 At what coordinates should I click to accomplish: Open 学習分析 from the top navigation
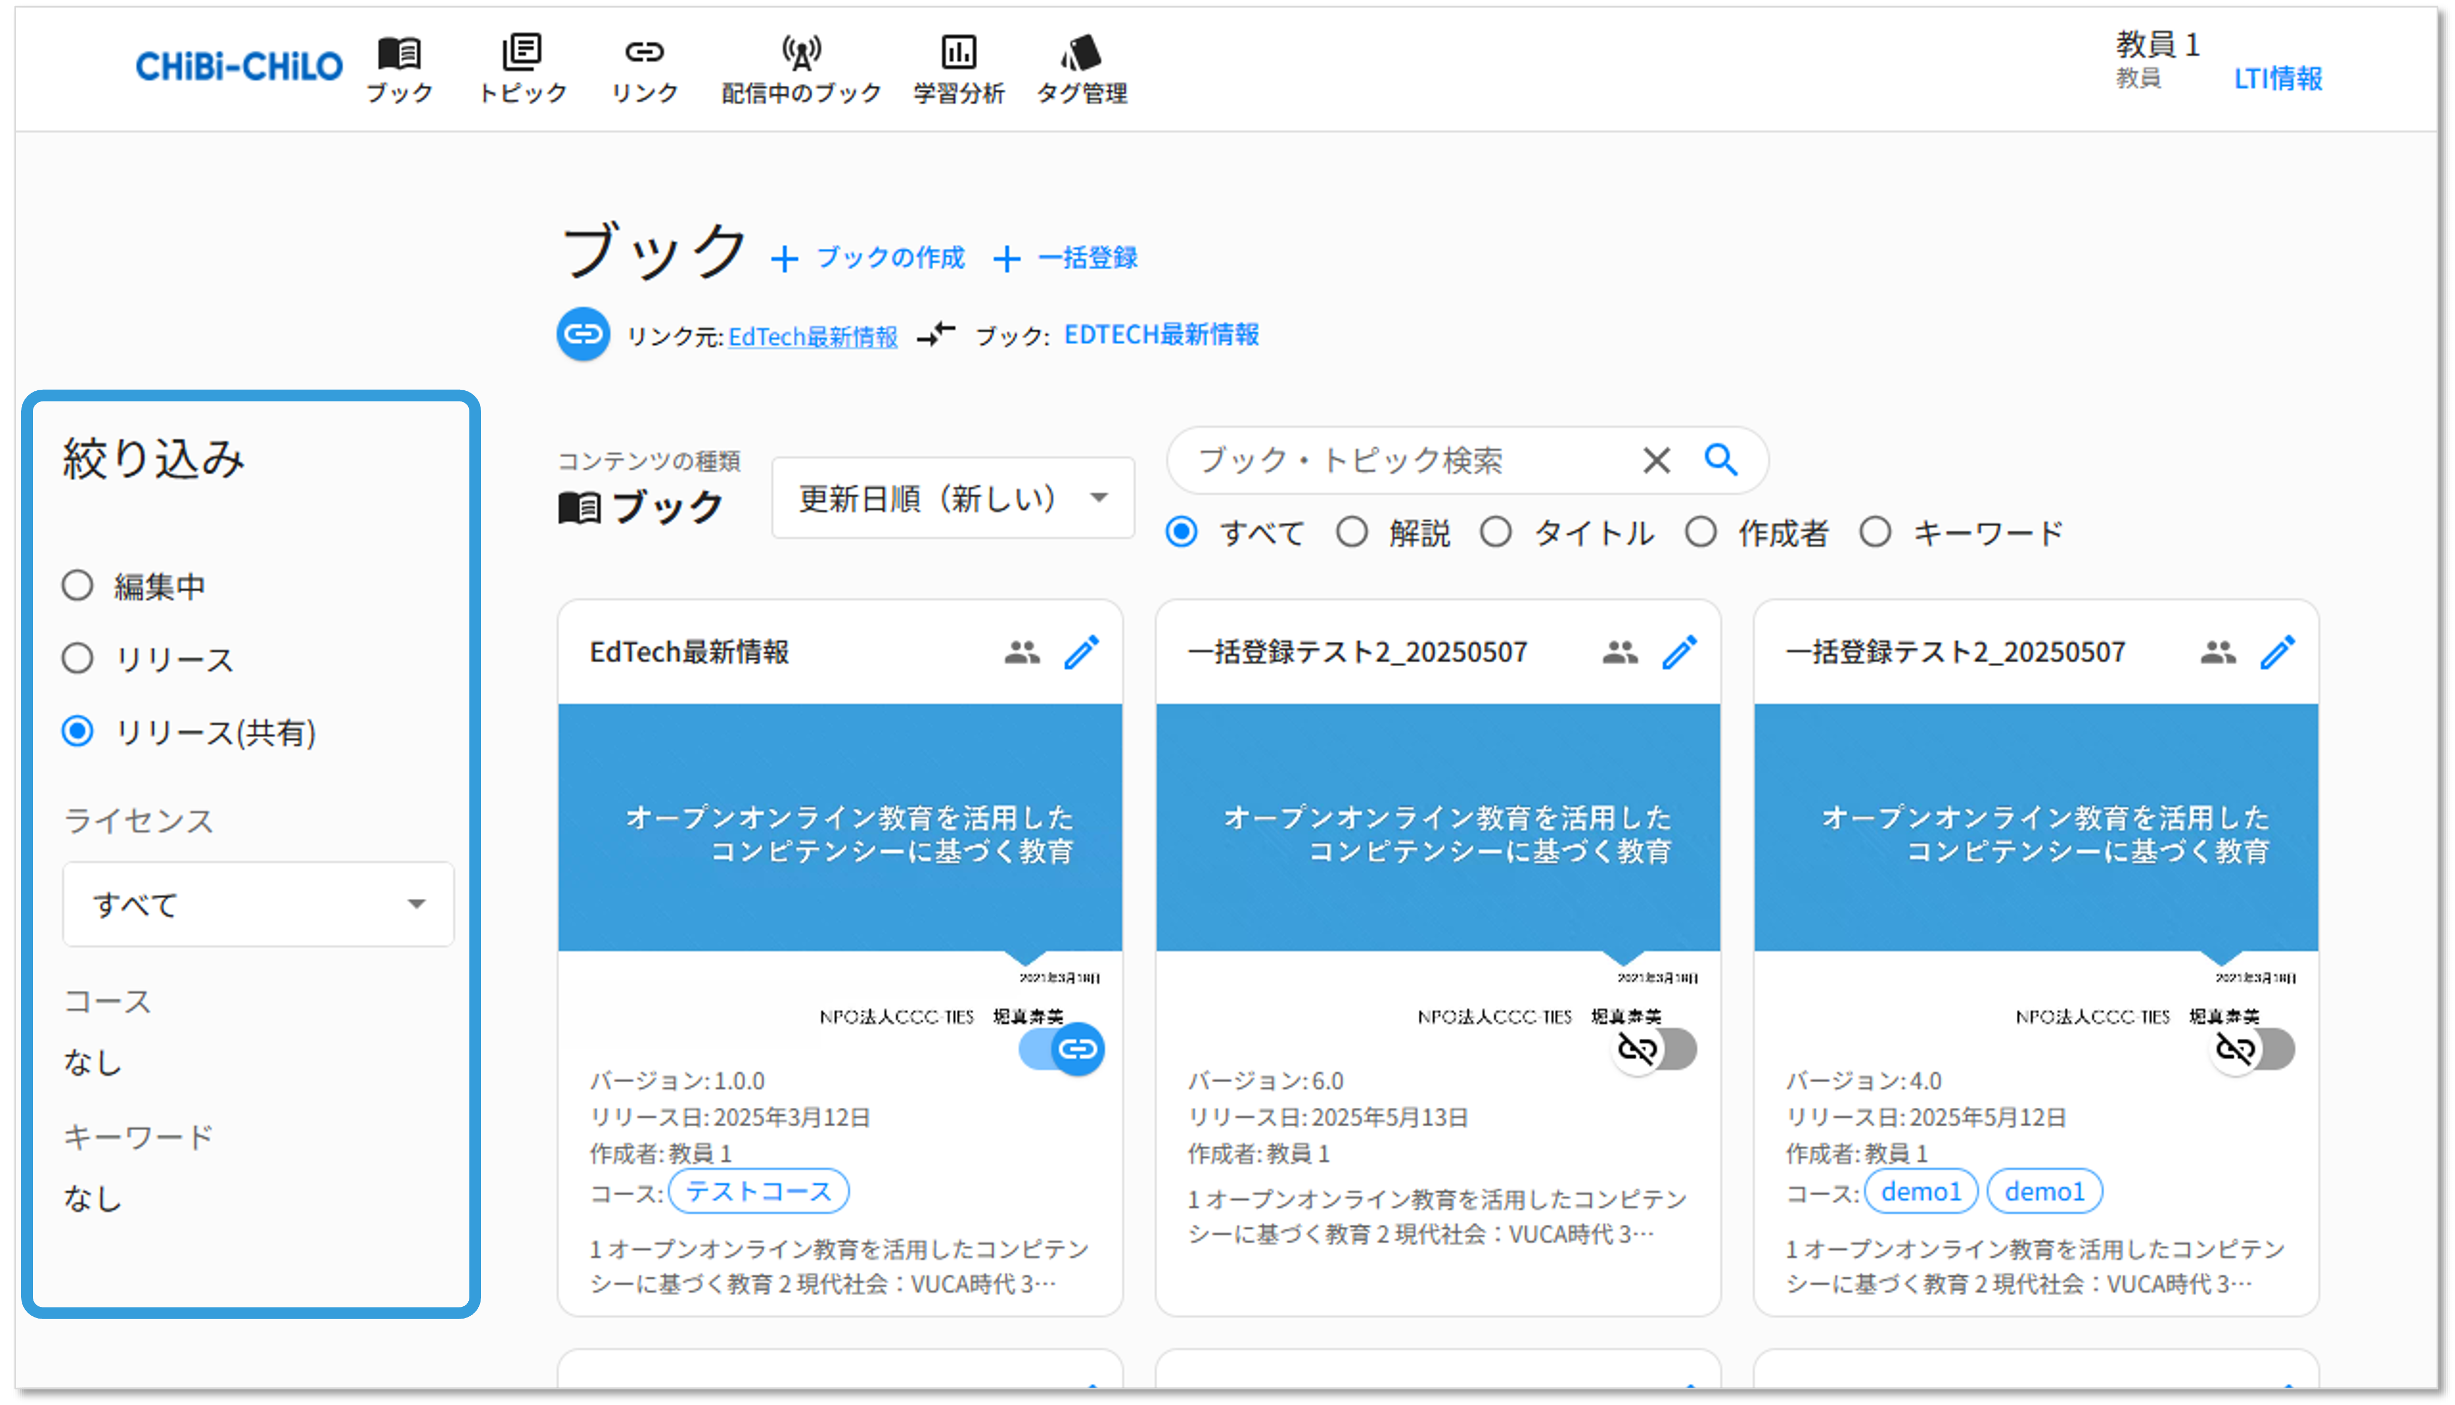click(958, 67)
